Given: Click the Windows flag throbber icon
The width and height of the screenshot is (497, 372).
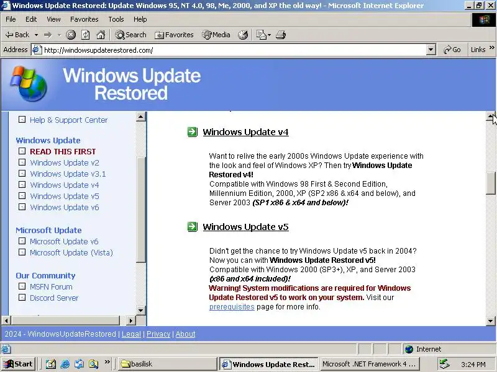Looking at the screenshot, I should coord(484,20).
